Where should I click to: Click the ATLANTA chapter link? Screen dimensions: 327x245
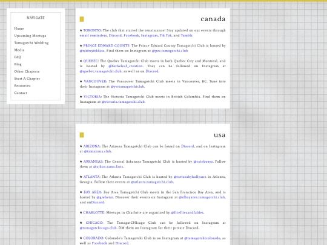pyautogui.click(x=92, y=177)
